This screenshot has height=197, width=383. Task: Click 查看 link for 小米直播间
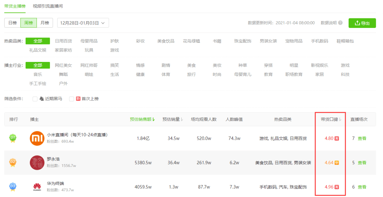pos(362,138)
